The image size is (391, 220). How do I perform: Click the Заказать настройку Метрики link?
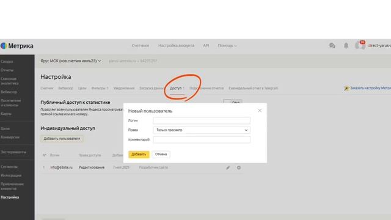[x=370, y=88]
